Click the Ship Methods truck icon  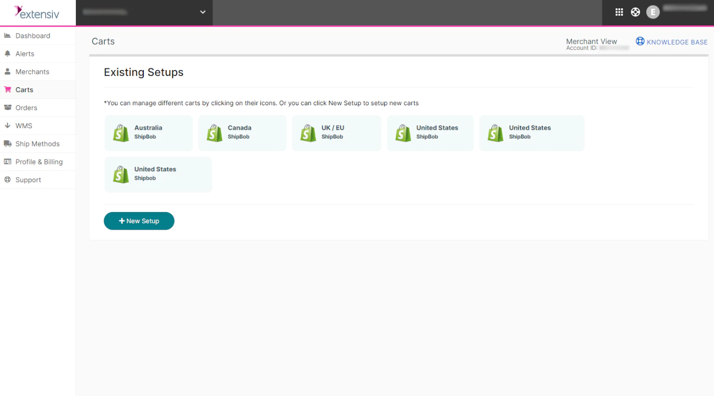click(8, 143)
